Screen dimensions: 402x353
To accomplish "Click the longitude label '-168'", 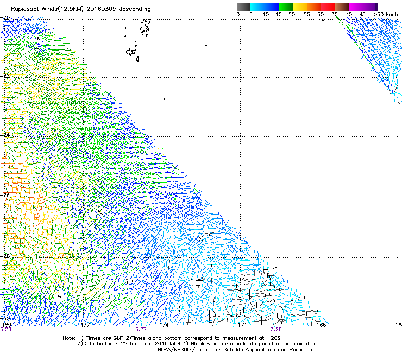I will point(319,325).
